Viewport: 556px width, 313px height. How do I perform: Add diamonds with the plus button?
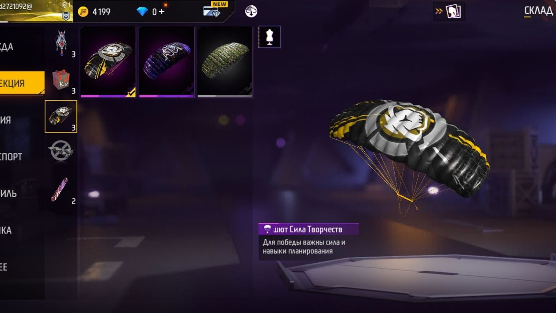tap(161, 12)
